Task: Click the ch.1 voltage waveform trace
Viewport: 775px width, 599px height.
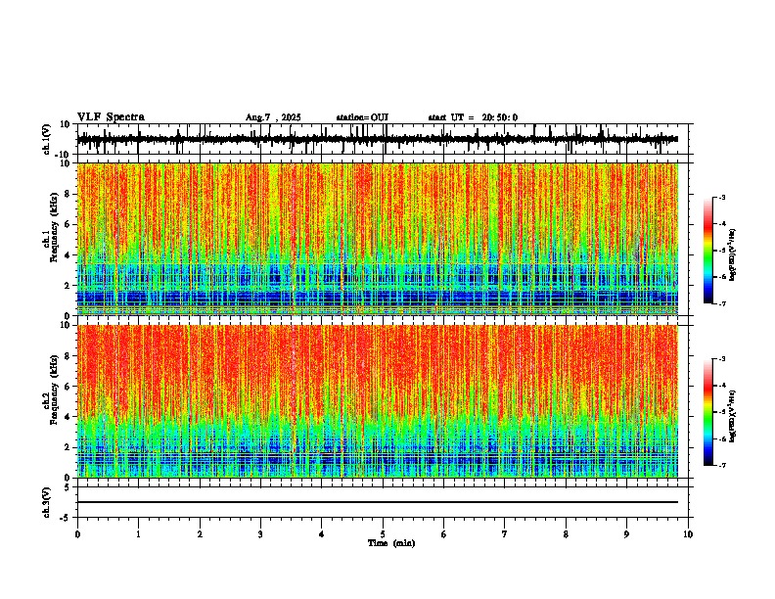Action: pos(377,139)
